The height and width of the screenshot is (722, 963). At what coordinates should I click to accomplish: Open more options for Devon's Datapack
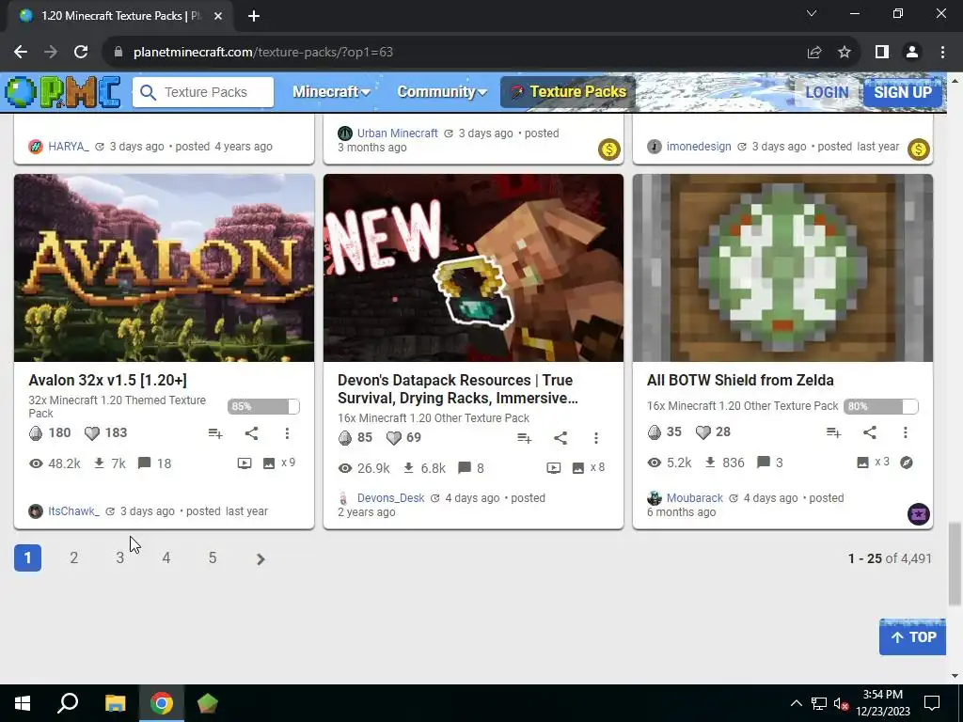tap(595, 438)
